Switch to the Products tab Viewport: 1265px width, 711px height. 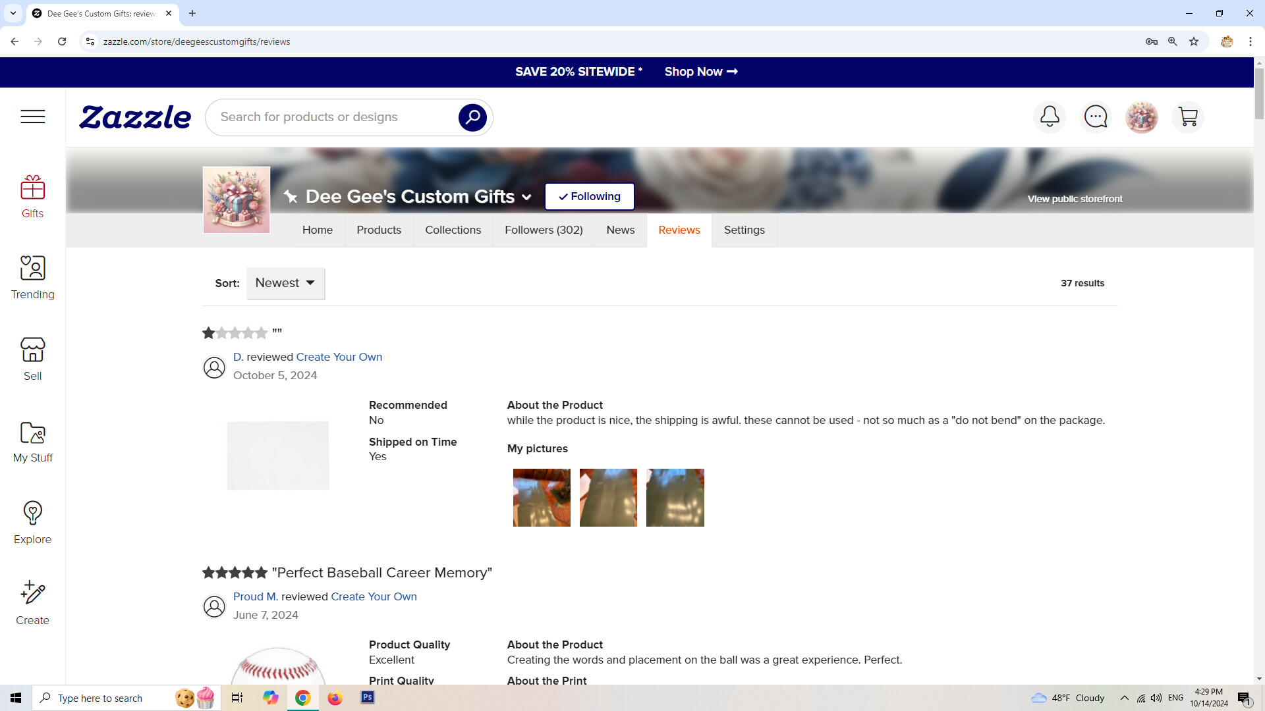click(x=379, y=230)
